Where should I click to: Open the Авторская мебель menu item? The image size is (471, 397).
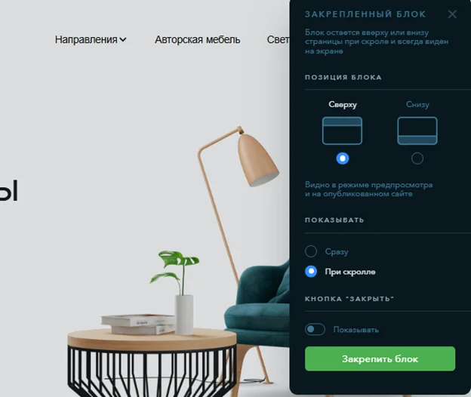click(x=197, y=39)
